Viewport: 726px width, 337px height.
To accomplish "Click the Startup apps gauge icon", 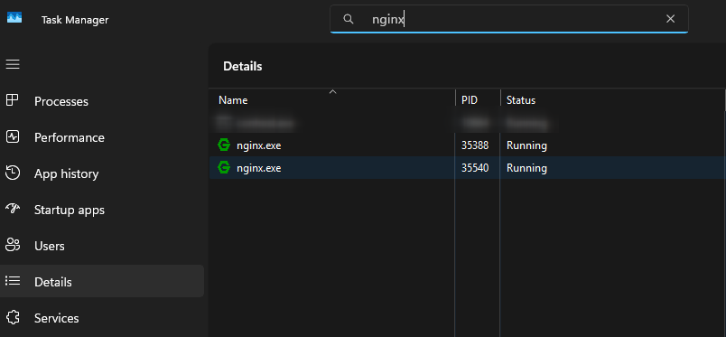I will (13, 209).
